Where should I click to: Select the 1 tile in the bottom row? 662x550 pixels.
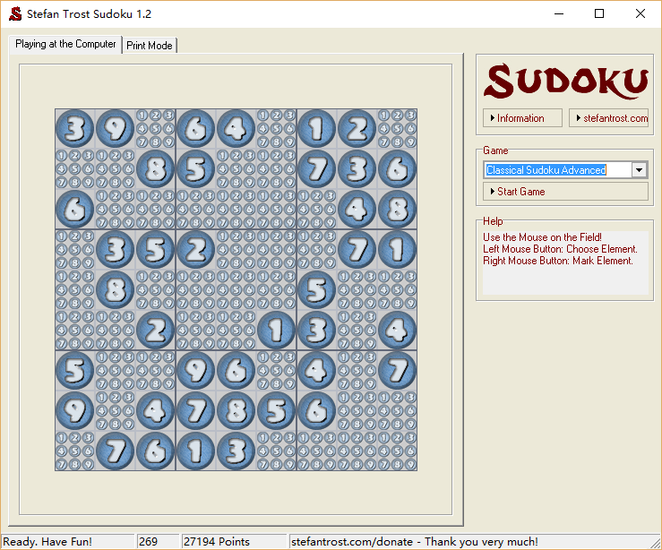coord(196,451)
